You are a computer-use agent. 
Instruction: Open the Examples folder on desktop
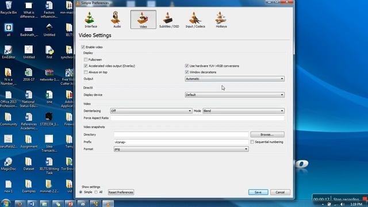(29, 186)
